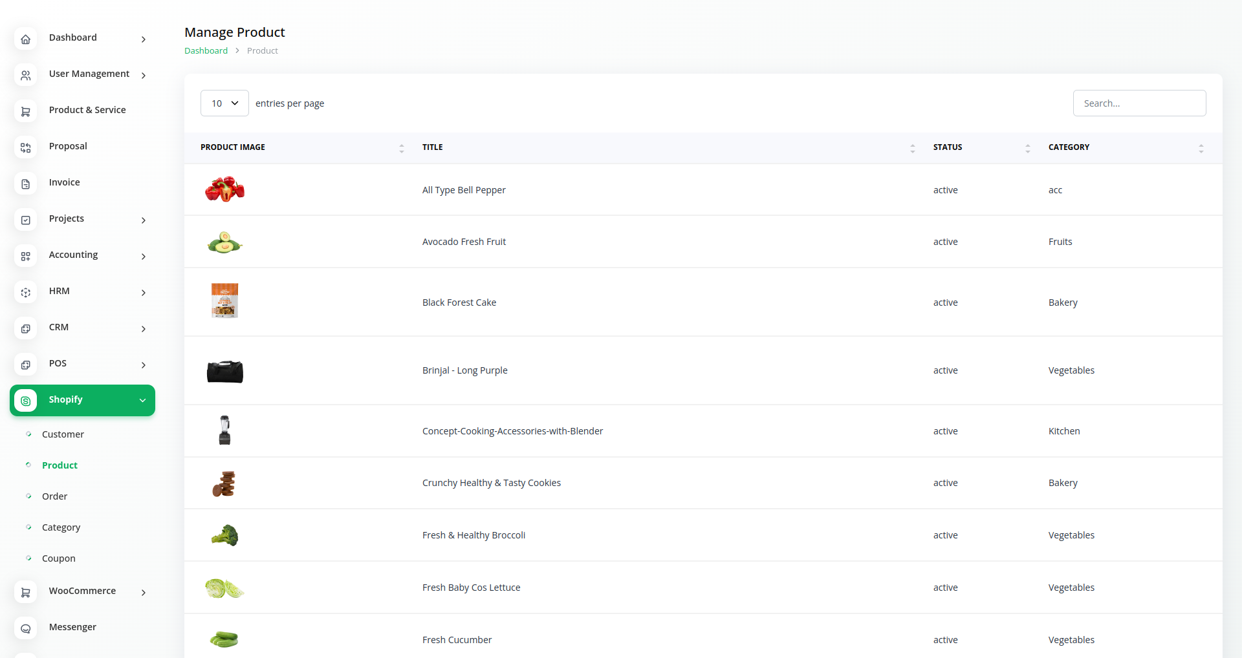Screen dimensions: 1242x658
Task: Click the Avocado Fresh Fruit product thumbnail
Action: [x=224, y=242]
